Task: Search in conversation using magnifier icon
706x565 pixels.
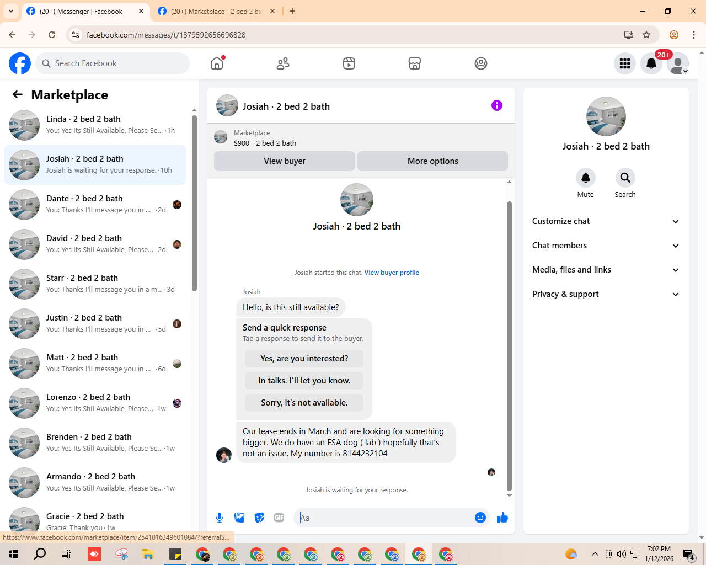Action: (625, 178)
